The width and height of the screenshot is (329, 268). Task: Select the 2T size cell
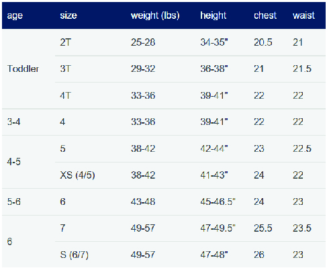coord(65,42)
